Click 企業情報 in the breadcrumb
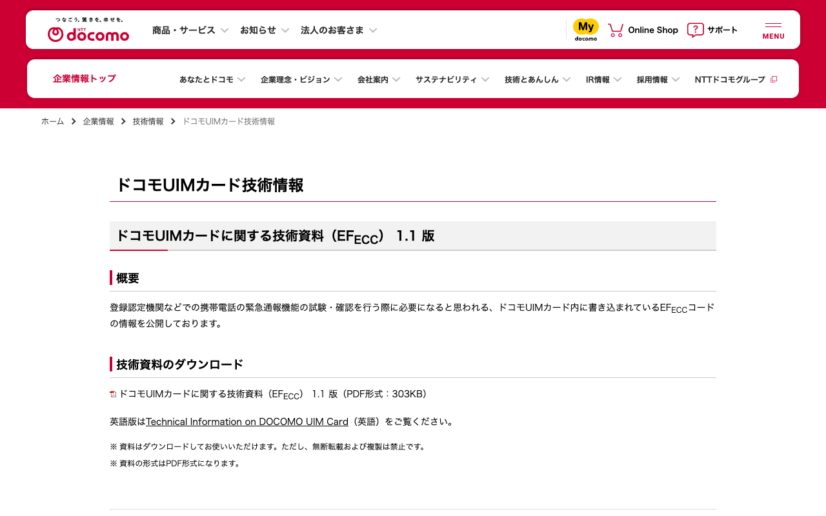Viewport: 826px width, 516px height. point(99,121)
